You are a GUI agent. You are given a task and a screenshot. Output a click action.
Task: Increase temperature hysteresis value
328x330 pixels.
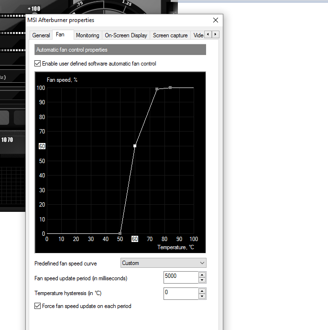click(202, 291)
